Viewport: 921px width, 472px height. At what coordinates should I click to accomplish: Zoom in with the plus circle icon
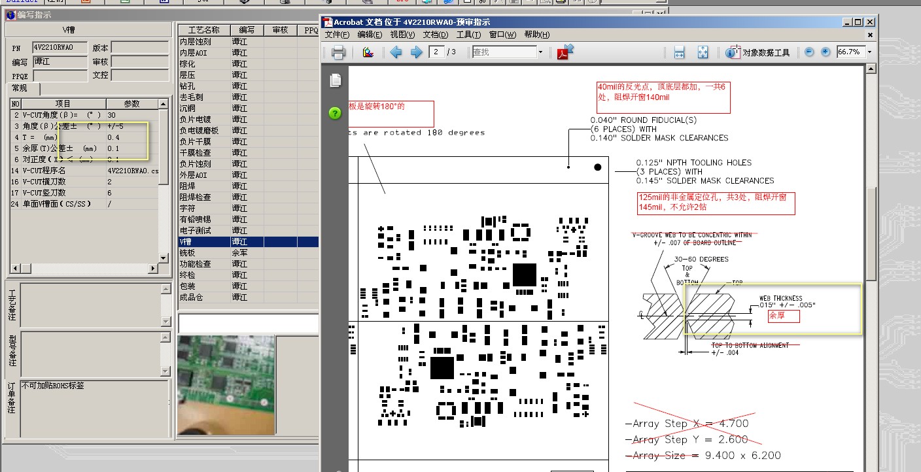click(x=825, y=52)
